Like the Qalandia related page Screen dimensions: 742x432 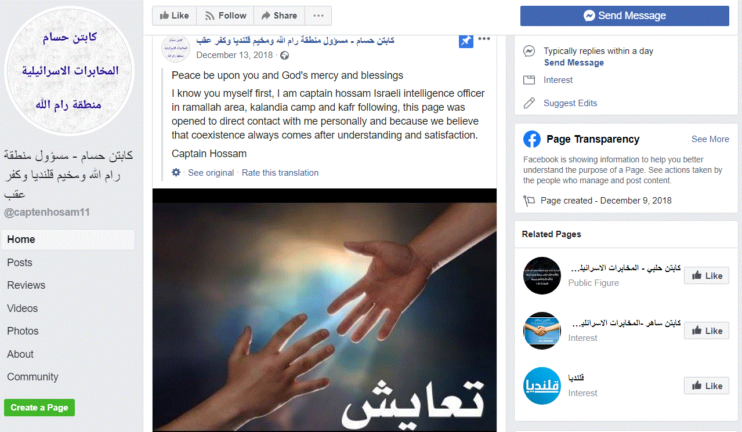coord(707,386)
